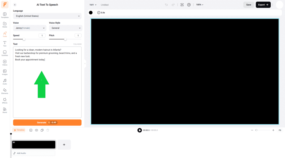The image size is (285, 158).
Task: Toggle the Timeline view
Action: 19,130
